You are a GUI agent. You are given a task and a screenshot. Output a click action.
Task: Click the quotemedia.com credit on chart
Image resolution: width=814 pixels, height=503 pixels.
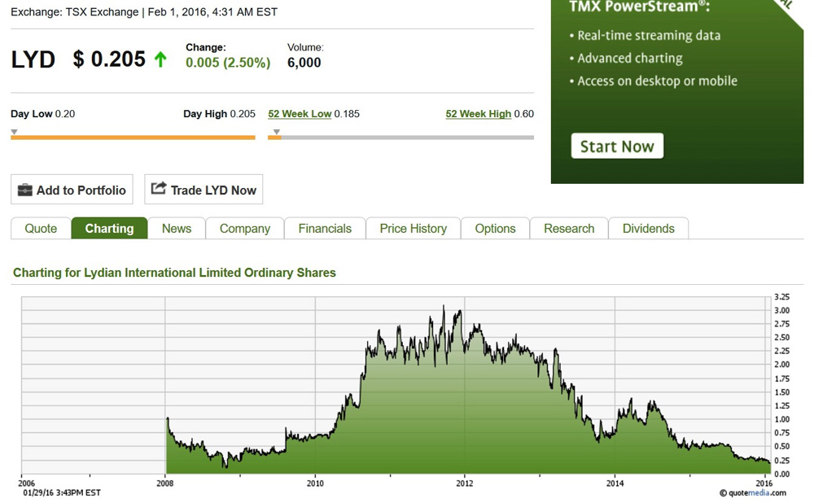coord(753,493)
